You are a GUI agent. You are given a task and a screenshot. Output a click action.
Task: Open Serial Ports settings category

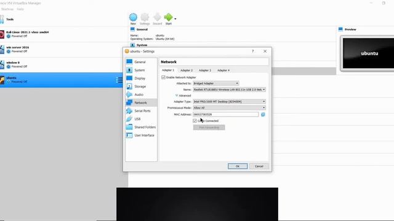pyautogui.click(x=141, y=110)
